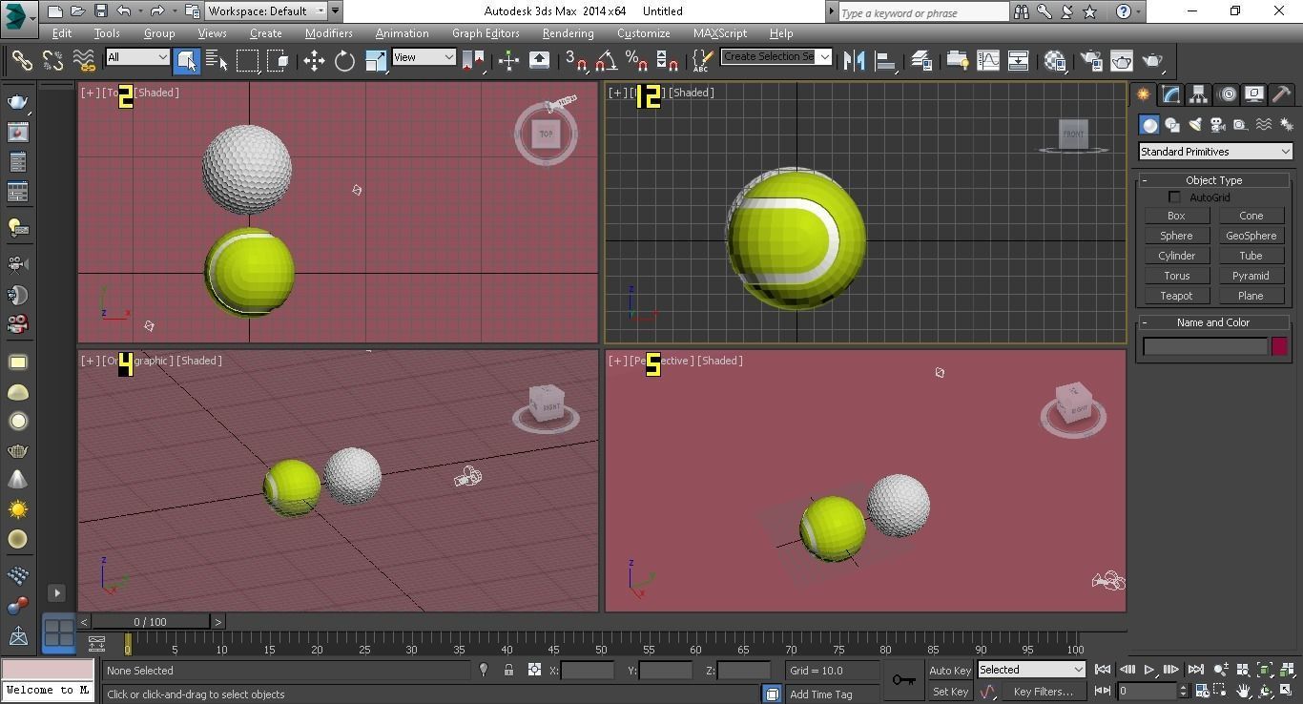Click the object color swatch
The height and width of the screenshot is (704, 1303).
tap(1279, 346)
